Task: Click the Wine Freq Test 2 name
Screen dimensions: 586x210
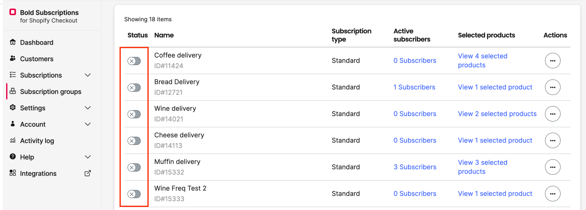Action: [x=180, y=188]
